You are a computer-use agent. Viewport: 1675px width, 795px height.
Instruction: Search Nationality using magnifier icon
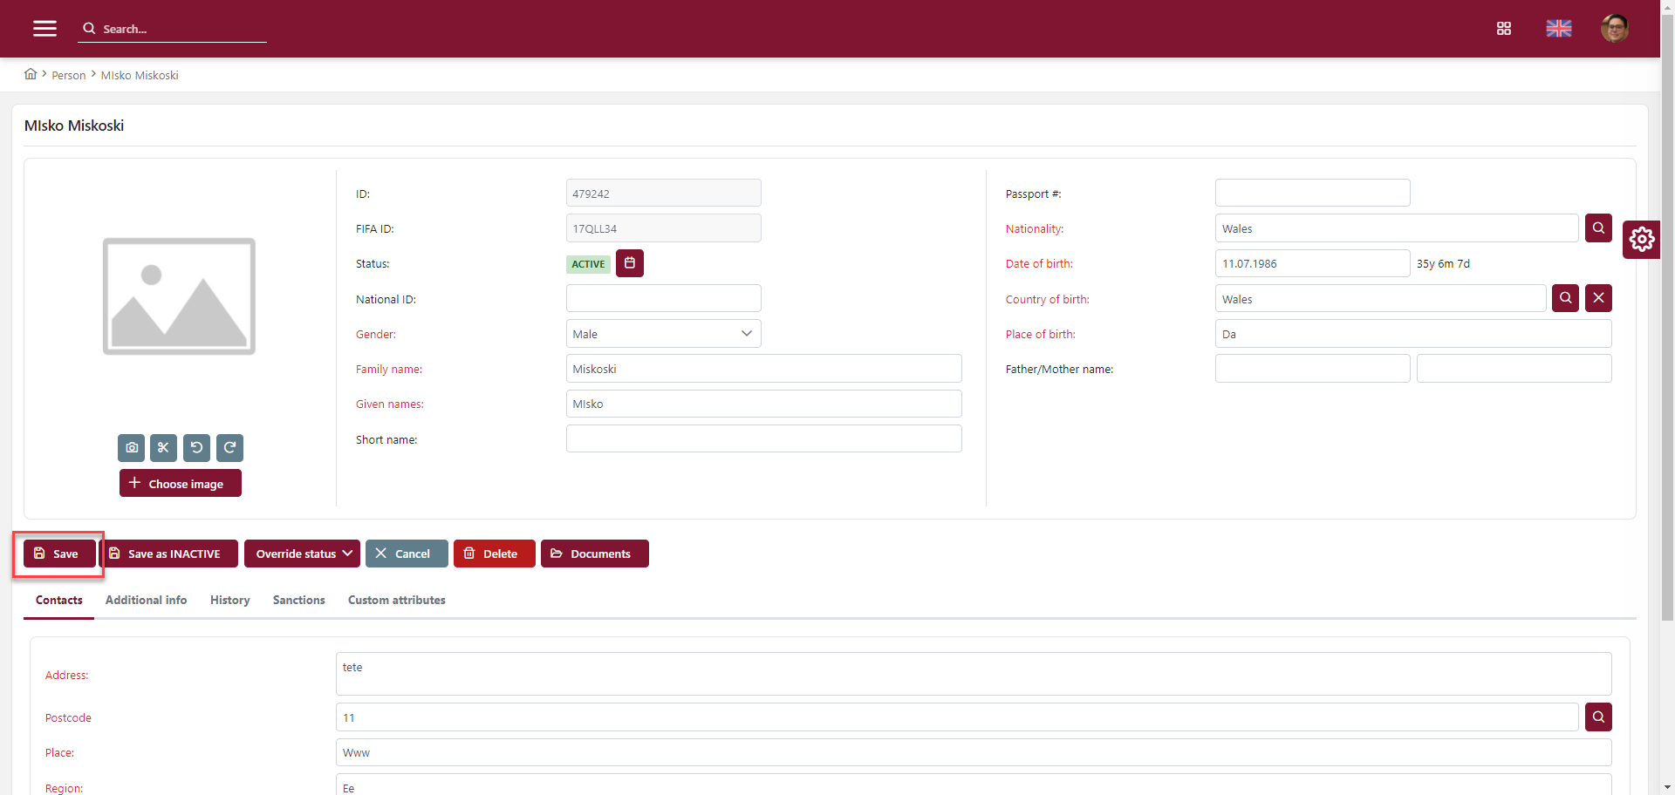click(1597, 228)
